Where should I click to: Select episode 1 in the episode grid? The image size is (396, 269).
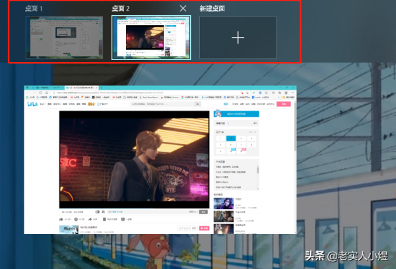(220, 138)
